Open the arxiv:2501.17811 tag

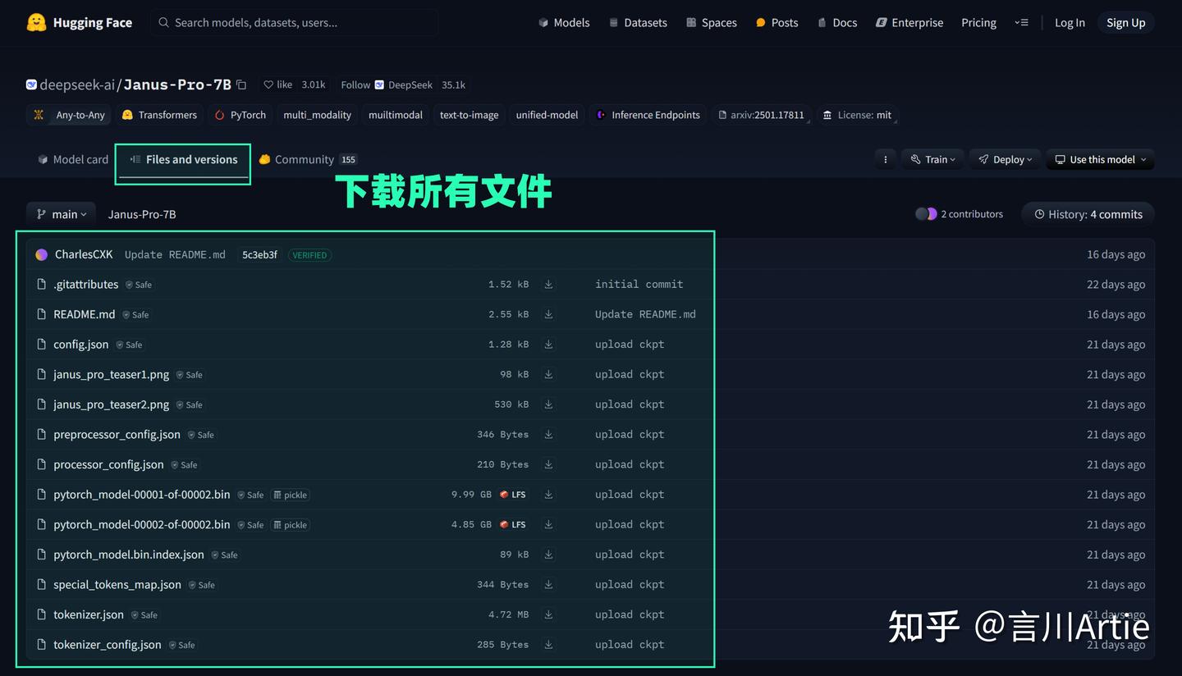click(x=762, y=115)
